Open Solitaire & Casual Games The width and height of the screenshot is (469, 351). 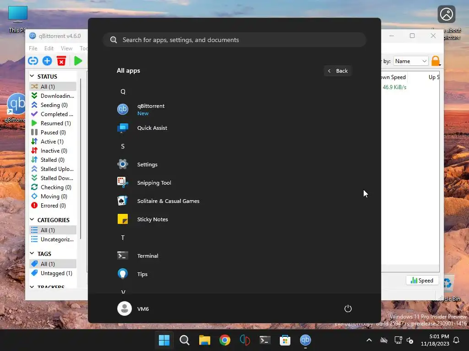coord(168,201)
